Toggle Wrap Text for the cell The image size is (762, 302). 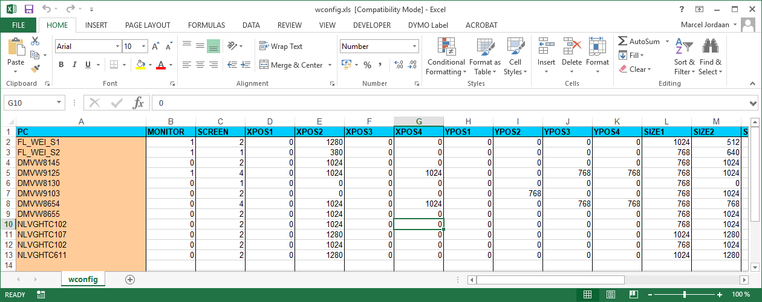(x=281, y=47)
